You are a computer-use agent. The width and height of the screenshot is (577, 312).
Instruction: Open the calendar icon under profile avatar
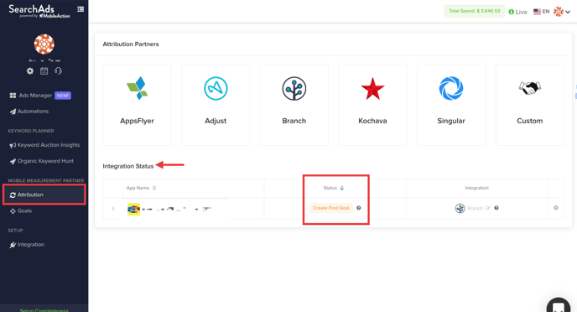pos(44,71)
